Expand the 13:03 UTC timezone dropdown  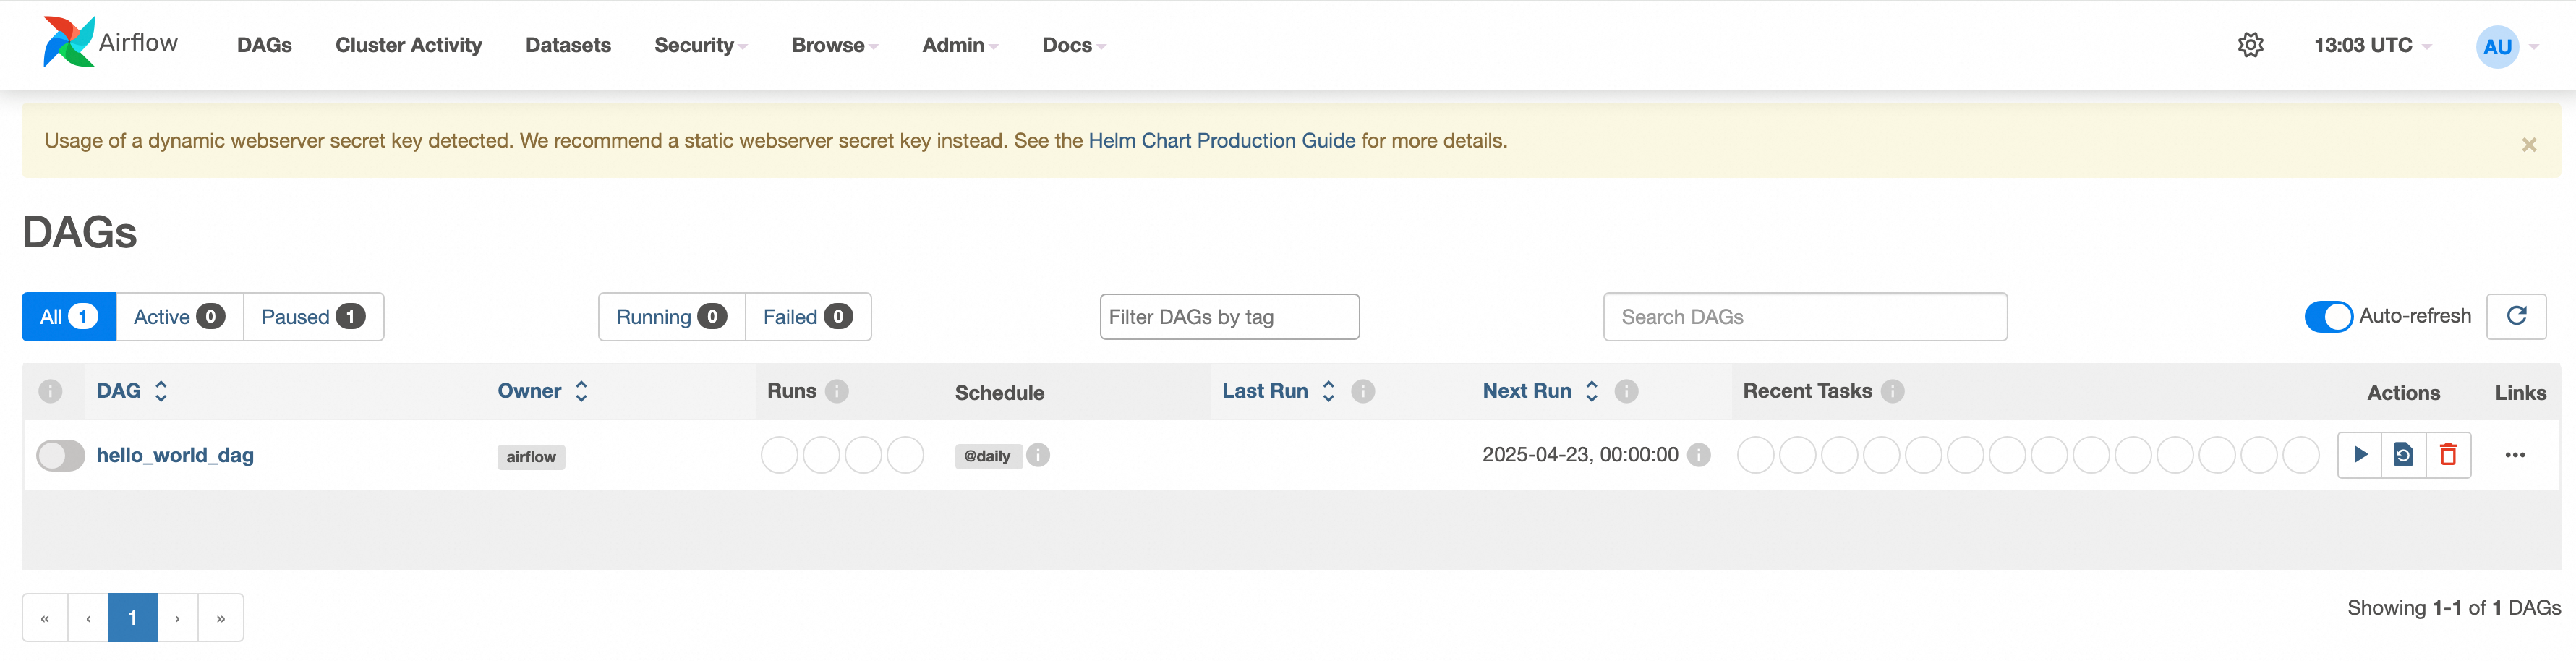(x=2371, y=45)
